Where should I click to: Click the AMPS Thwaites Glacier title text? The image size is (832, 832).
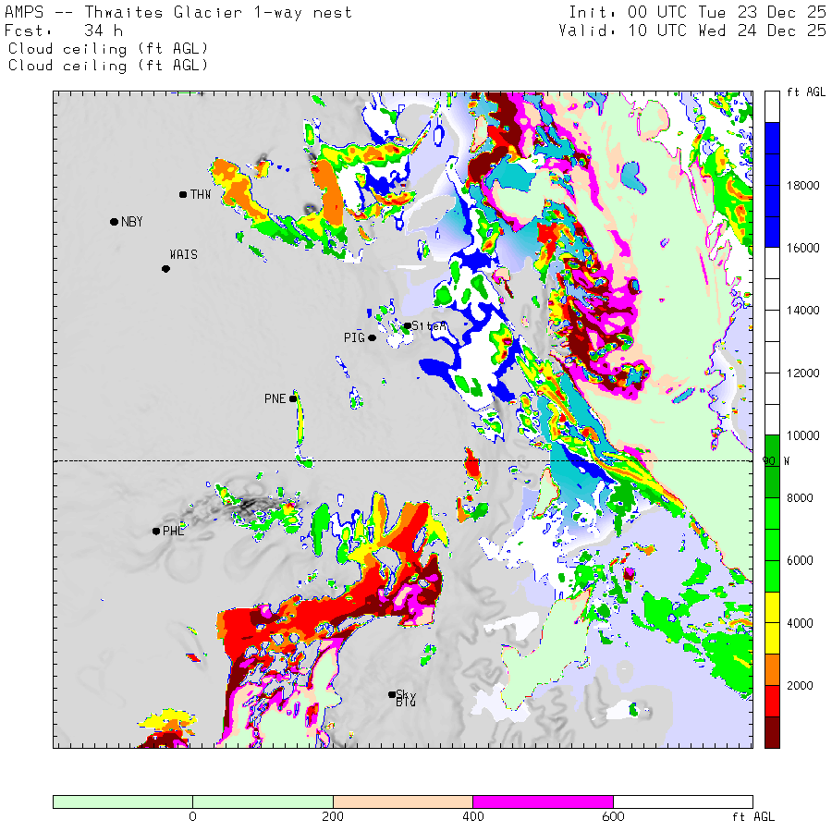point(178,13)
